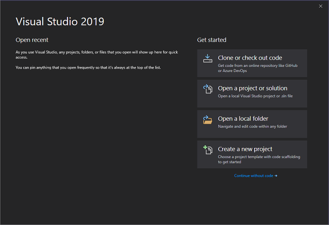Choose 'Open a project or solution' title
This screenshot has width=329, height=225.
(x=253, y=88)
